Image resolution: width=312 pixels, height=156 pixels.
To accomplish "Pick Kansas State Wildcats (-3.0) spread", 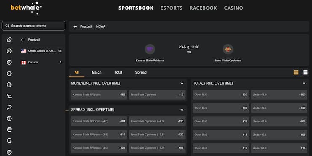I will (99, 148).
